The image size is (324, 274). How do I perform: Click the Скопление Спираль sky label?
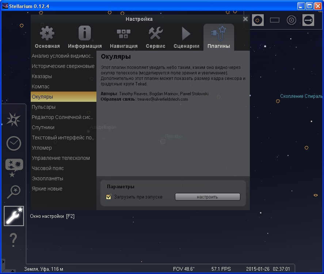pyautogui.click(x=301, y=96)
